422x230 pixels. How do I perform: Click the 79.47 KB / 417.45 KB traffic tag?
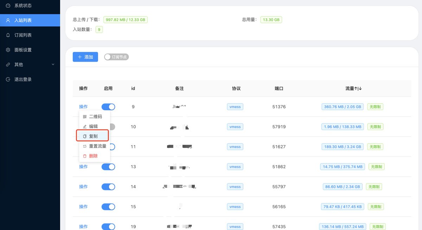pyautogui.click(x=343, y=207)
